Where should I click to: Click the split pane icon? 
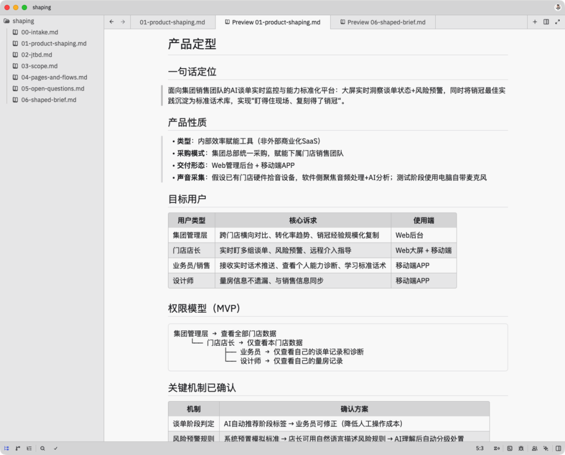point(546,22)
